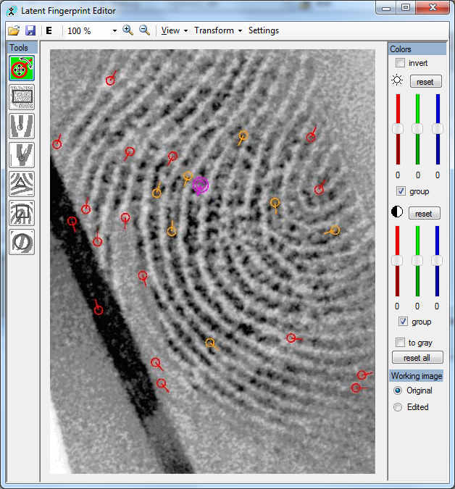
Task: Toggle the contrast group checkbox
Action: click(403, 321)
